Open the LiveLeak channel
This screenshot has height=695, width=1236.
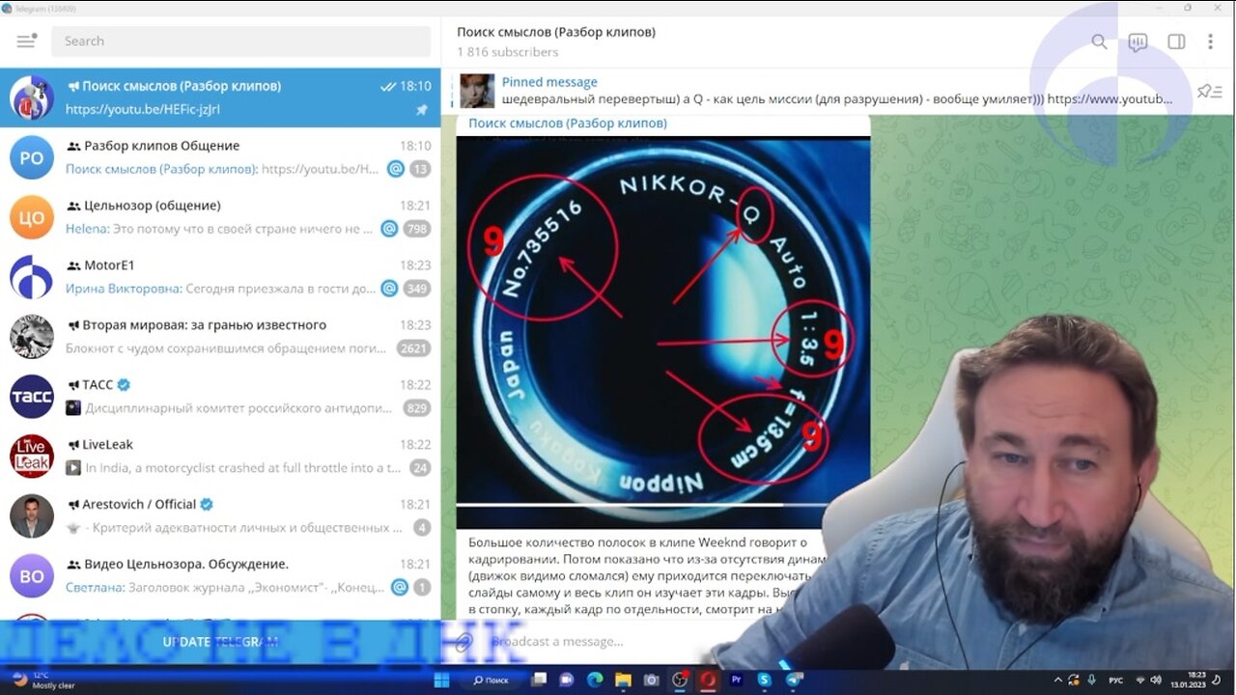point(220,457)
